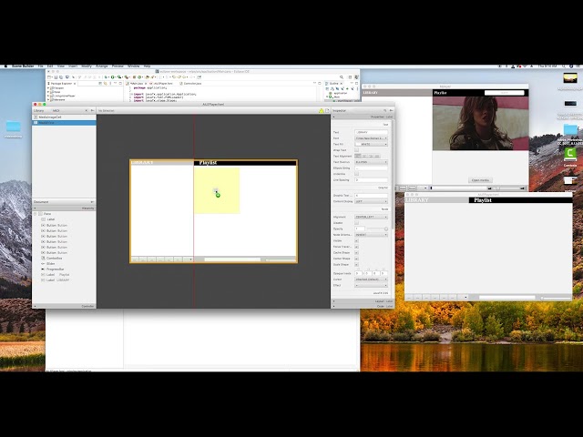Expand the Inspector Layout section

(x=363, y=301)
